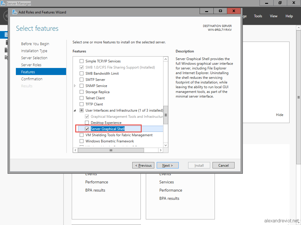Viewport: 301px width, 225px height.
Task: Open the Help menu in Server Manager
Action: pyautogui.click(x=289, y=16)
